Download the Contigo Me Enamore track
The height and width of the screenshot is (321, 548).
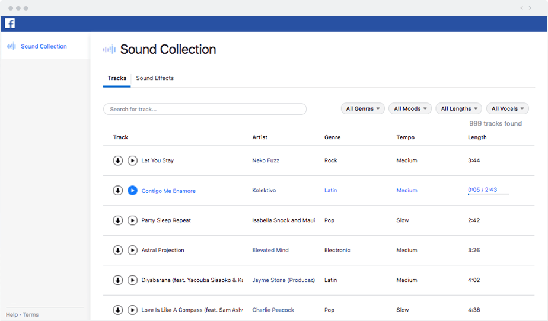(118, 191)
